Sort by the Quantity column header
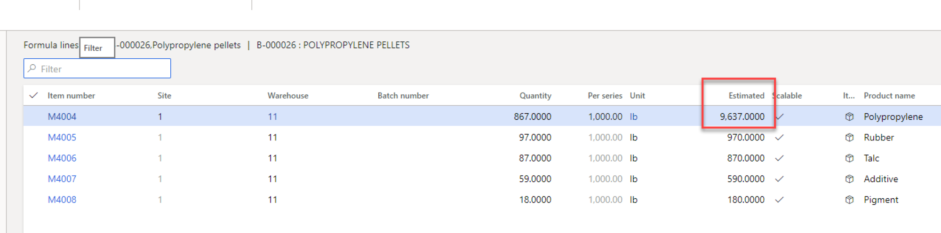 point(535,95)
